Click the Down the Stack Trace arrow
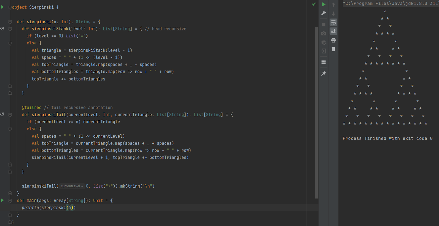This screenshot has height=226, width=439. (x=333, y=13)
